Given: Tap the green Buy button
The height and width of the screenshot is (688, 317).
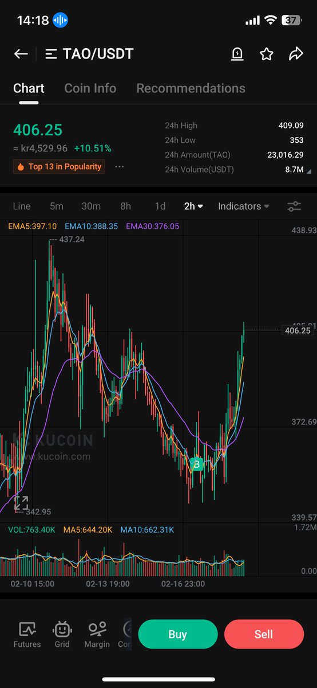Looking at the screenshot, I should (x=178, y=634).
